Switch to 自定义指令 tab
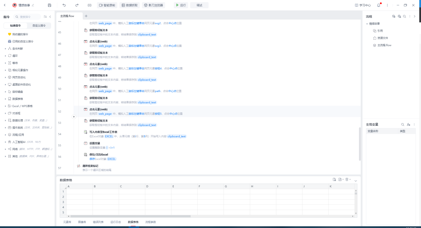 click(39, 26)
